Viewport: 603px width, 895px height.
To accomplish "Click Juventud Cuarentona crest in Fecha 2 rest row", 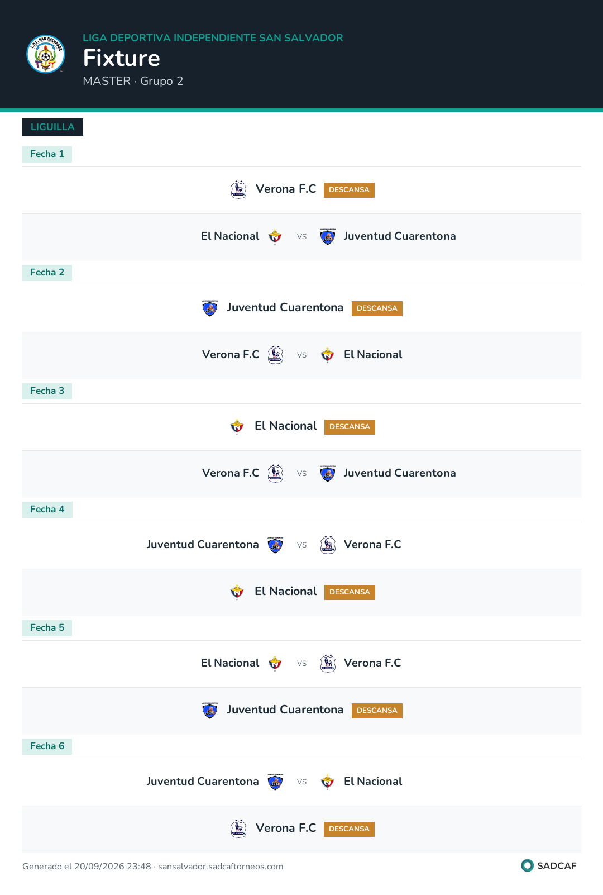I will [210, 308].
